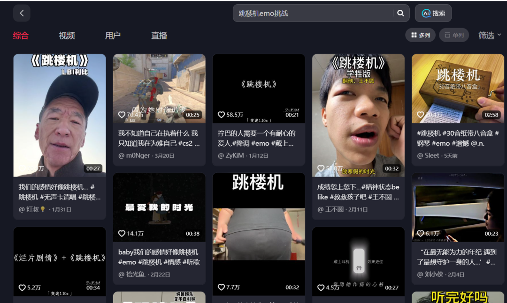Open the AI 搜索 button
507x303 pixels.
pos(433,13)
